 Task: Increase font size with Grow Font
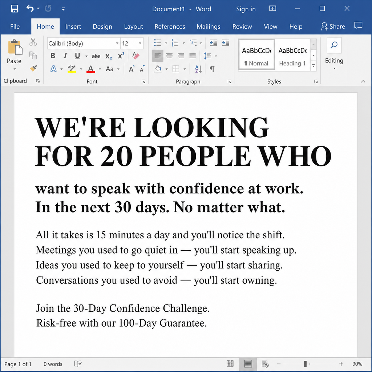132,69
